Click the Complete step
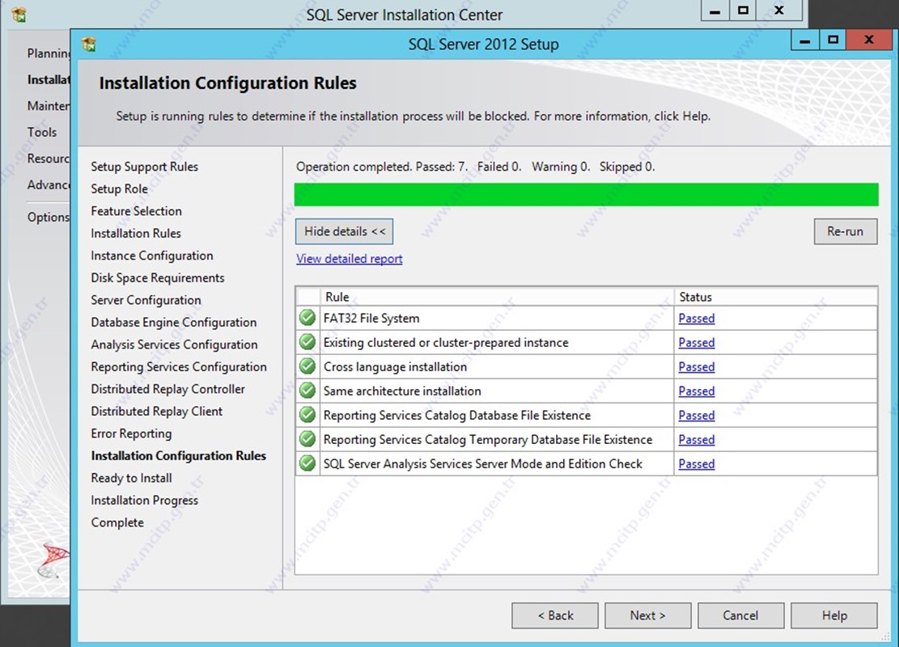 click(x=117, y=522)
